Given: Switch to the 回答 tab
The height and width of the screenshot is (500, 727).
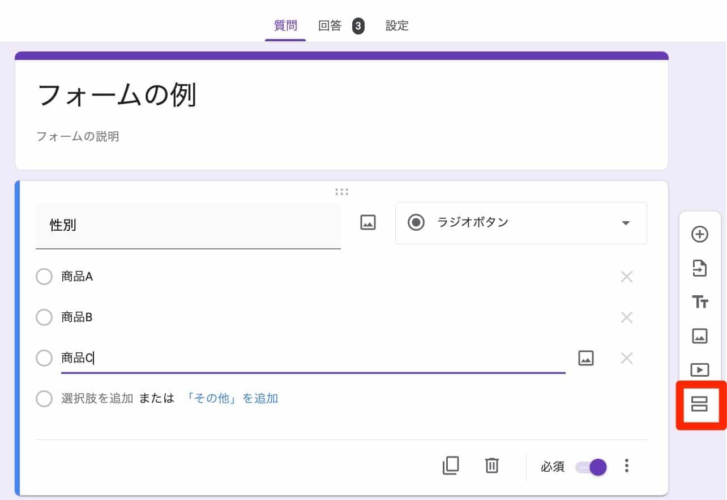Looking at the screenshot, I should coord(330,25).
